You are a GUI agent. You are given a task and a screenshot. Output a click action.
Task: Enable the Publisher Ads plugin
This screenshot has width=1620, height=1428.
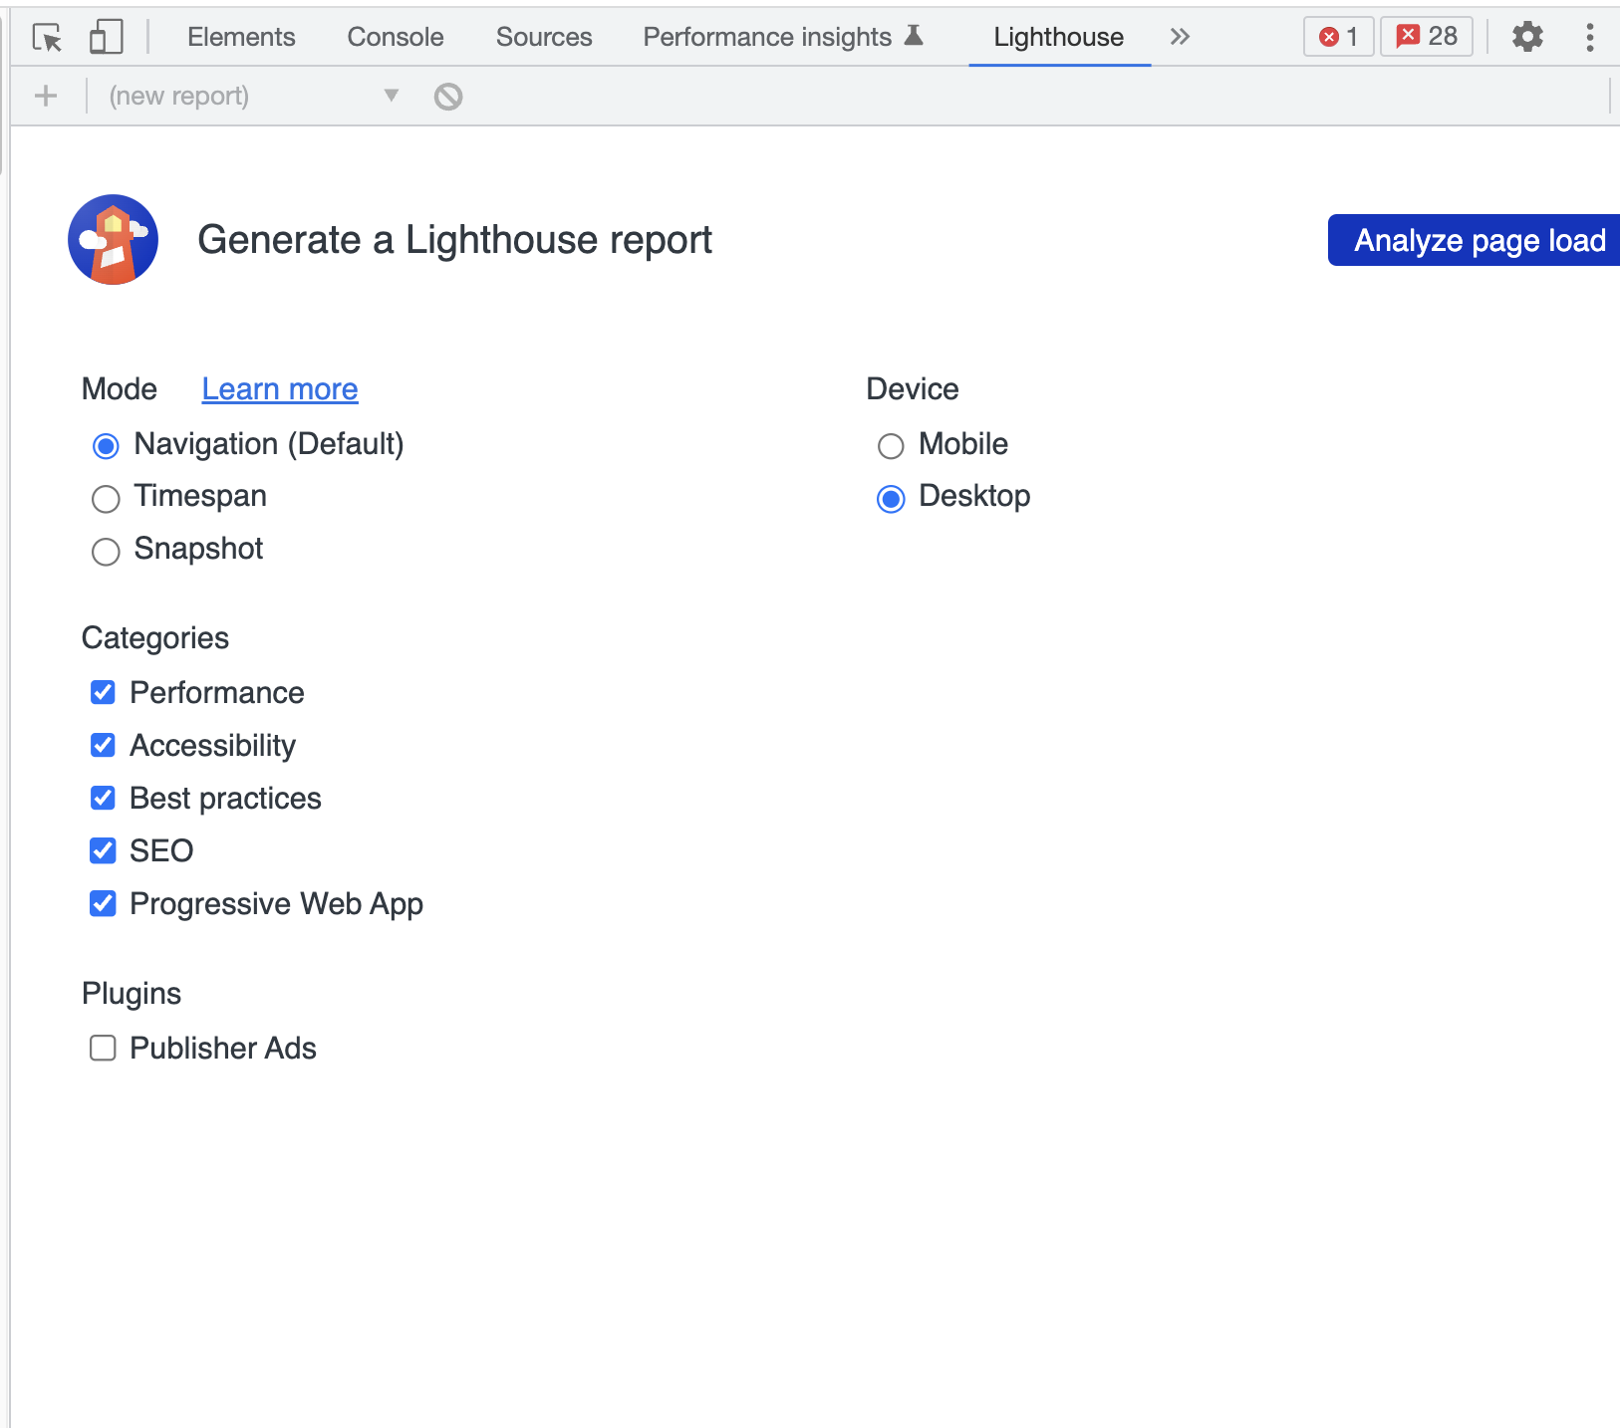point(103,1048)
